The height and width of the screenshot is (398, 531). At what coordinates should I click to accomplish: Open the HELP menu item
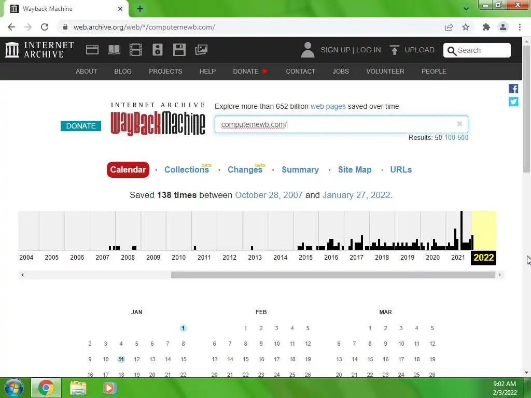(x=207, y=72)
